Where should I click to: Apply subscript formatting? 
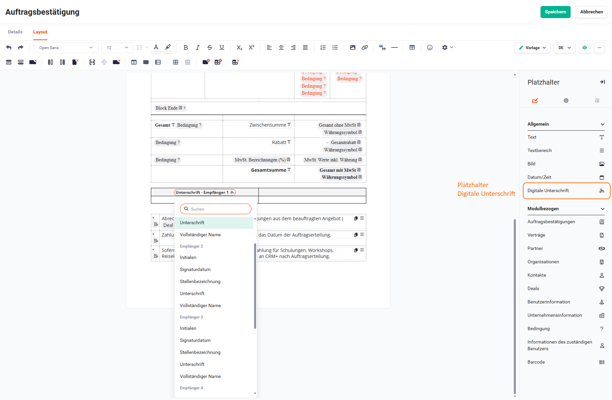coord(239,47)
